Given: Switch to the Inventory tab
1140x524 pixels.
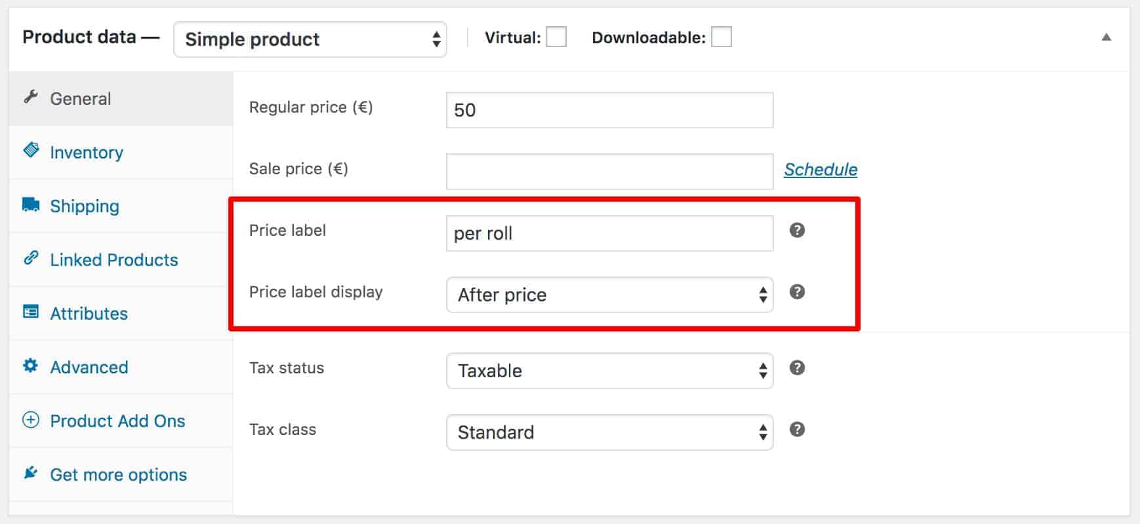Looking at the screenshot, I should pos(121,152).
